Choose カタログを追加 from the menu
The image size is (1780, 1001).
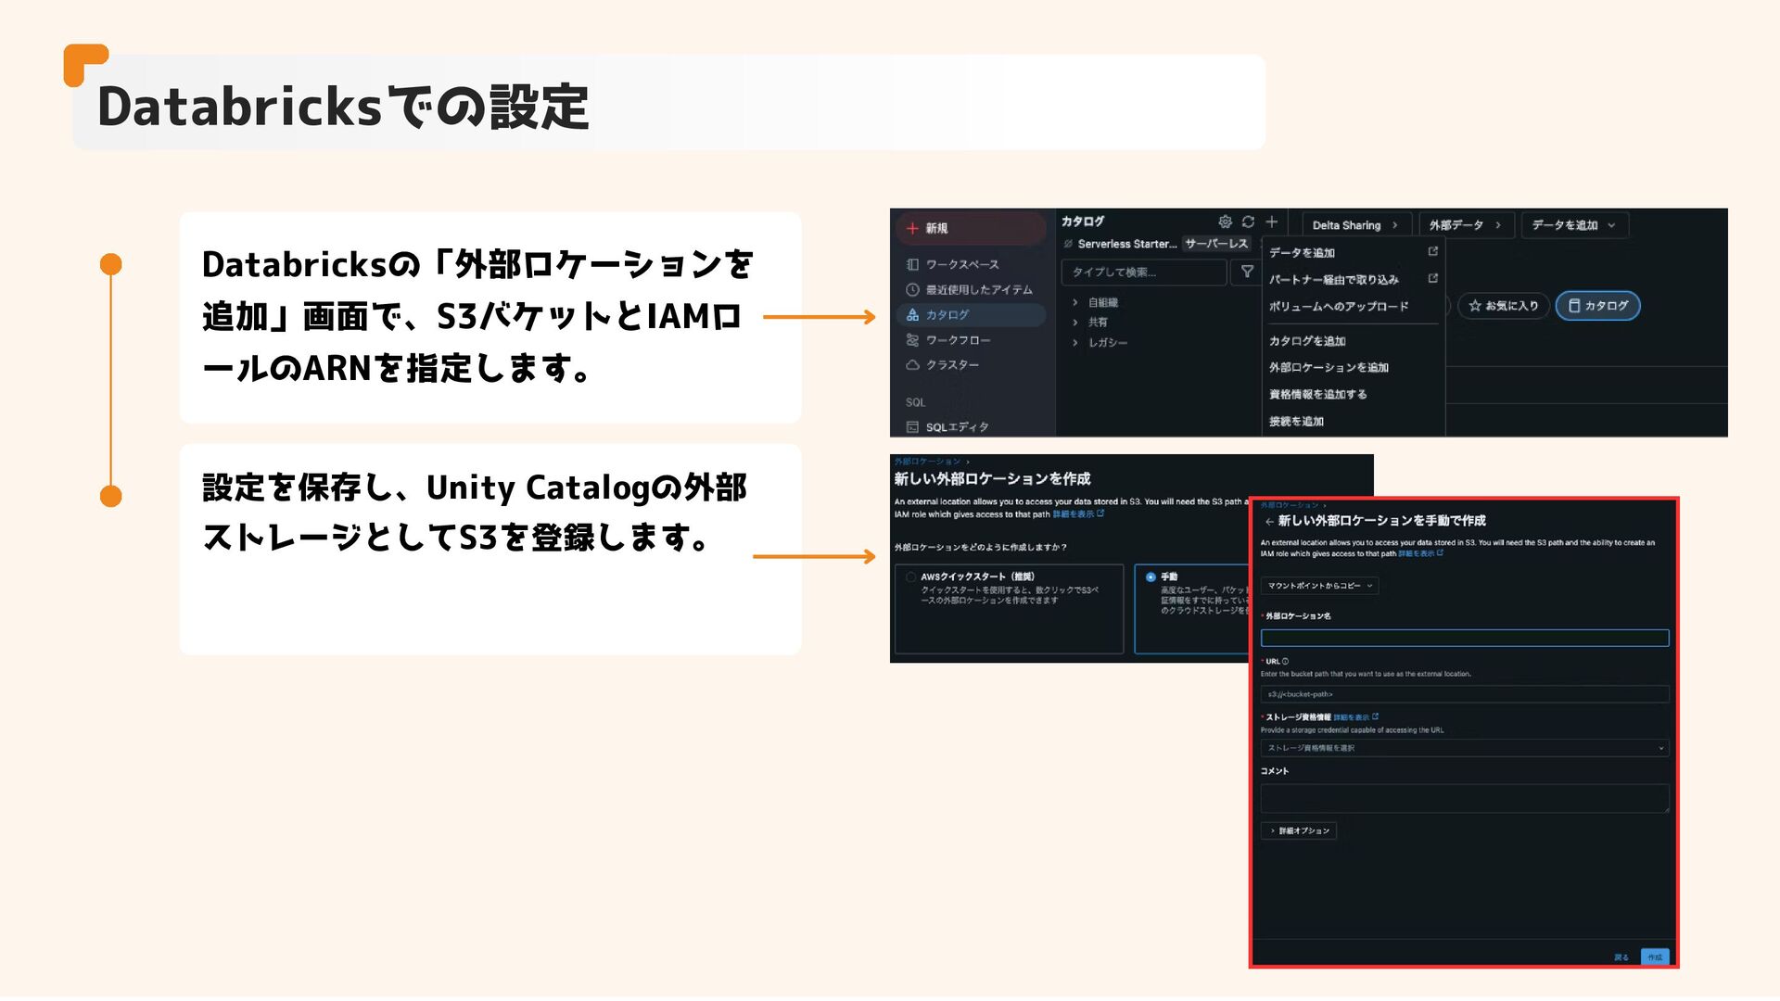click(x=1307, y=341)
